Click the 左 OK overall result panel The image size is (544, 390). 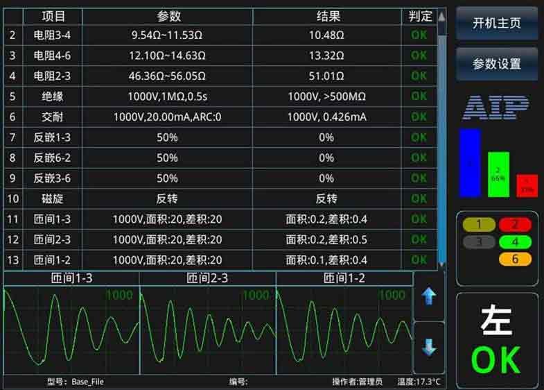(497, 341)
